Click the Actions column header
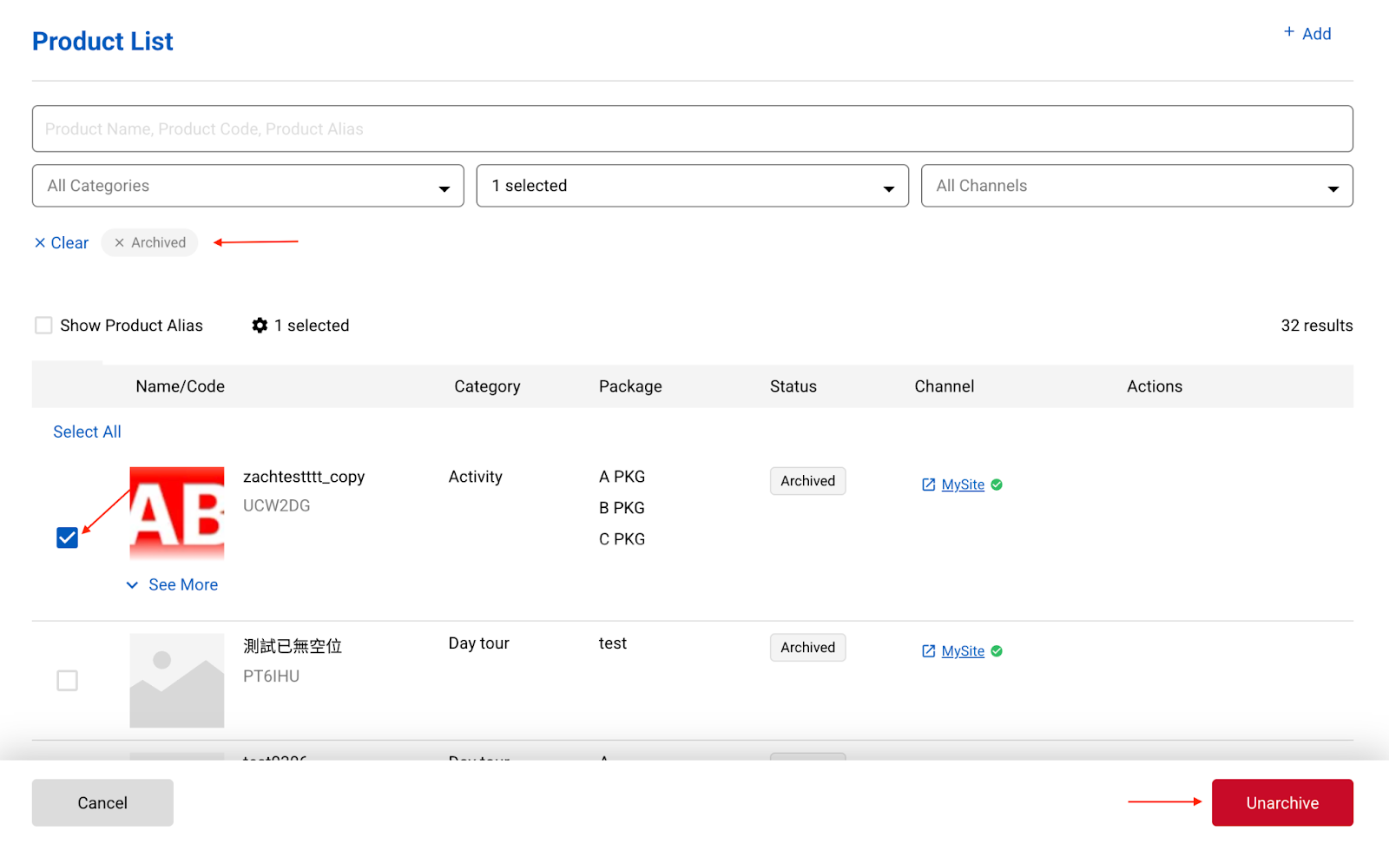 coord(1155,386)
